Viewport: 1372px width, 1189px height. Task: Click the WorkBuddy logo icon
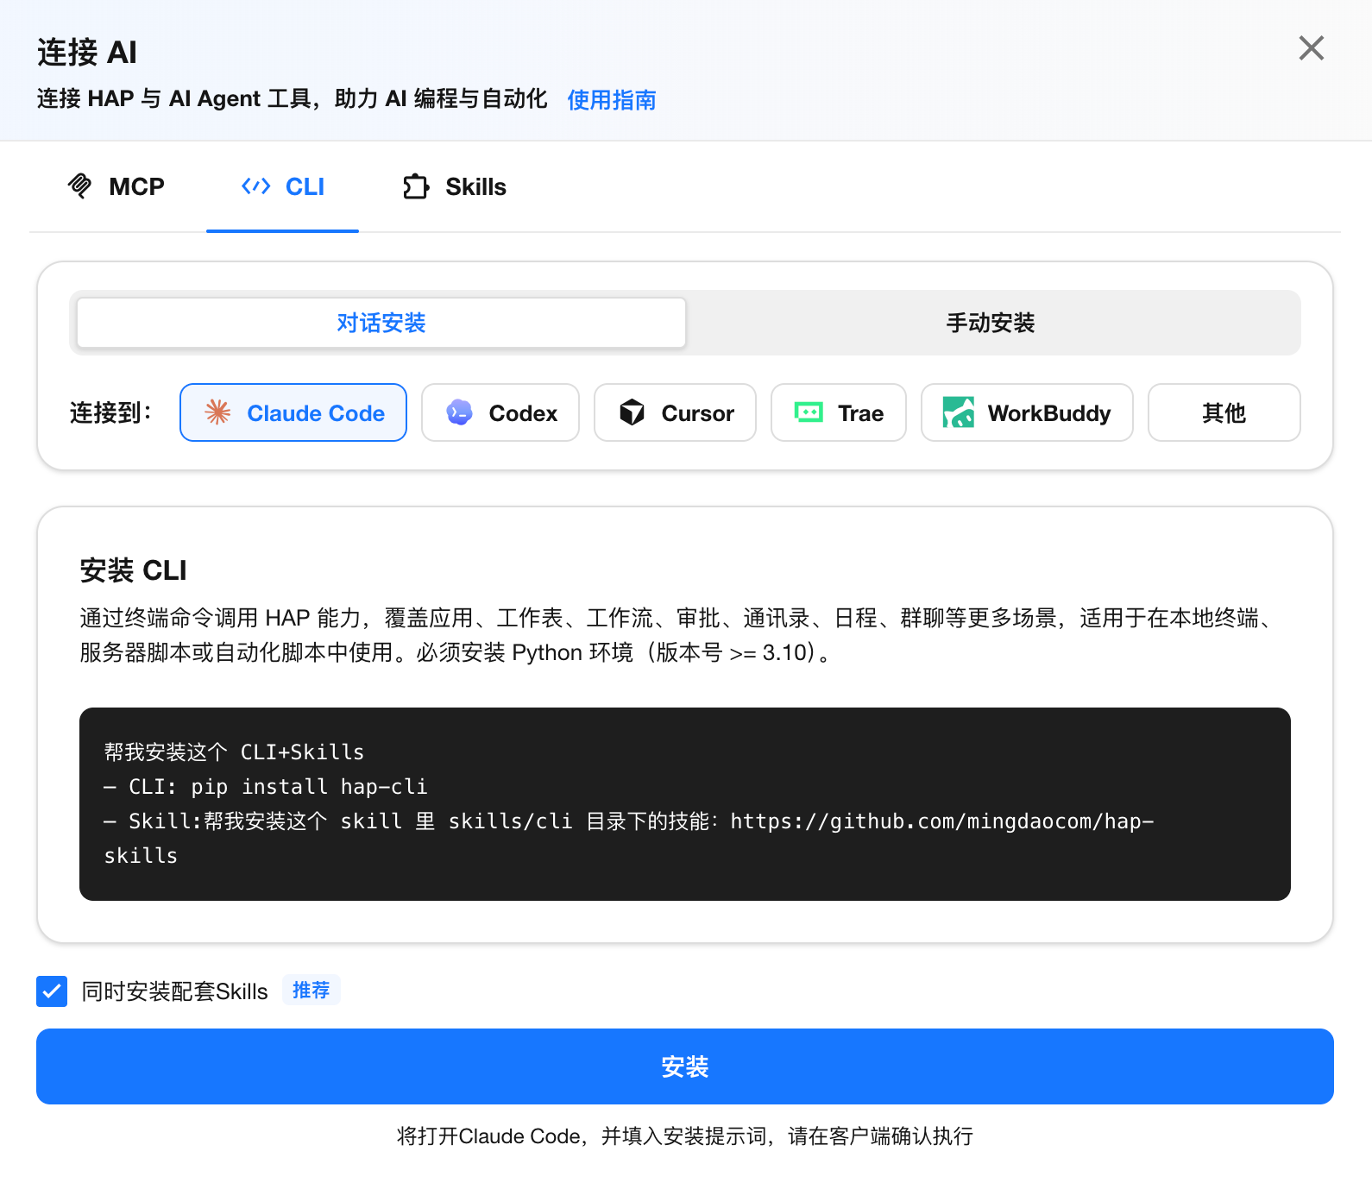tap(959, 412)
